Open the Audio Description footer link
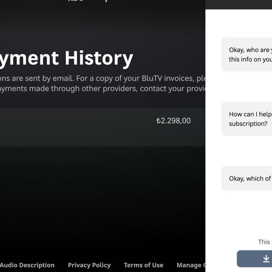The height and width of the screenshot is (272, 272). [x=27, y=265]
